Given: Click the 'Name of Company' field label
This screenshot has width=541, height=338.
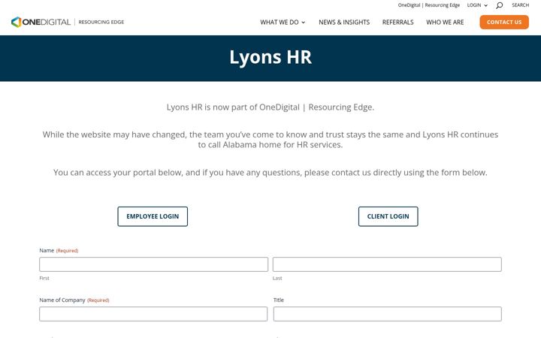Looking at the screenshot, I should point(62,300).
